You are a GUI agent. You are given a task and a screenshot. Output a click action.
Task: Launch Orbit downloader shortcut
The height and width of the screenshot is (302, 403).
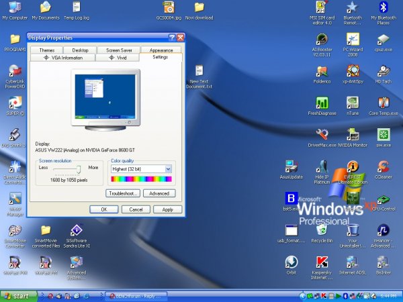(x=292, y=266)
